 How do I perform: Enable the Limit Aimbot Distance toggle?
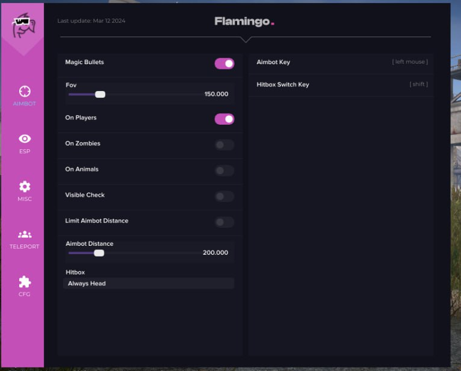pyautogui.click(x=224, y=222)
